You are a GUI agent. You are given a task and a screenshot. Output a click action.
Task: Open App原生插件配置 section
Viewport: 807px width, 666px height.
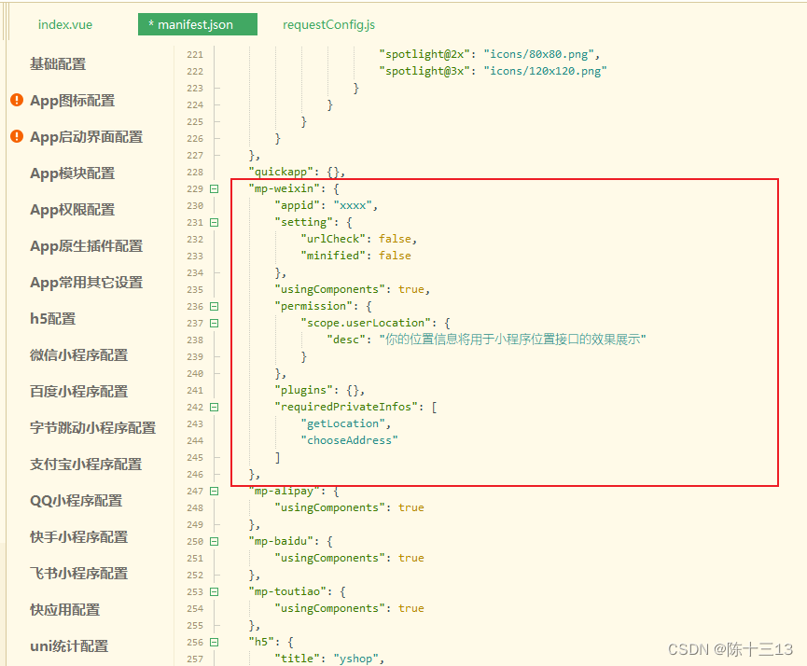pyautogui.click(x=86, y=246)
